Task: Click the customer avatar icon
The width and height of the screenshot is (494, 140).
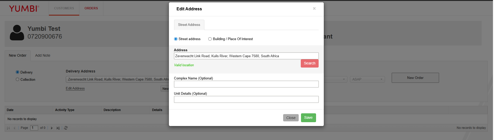Action: [17, 33]
